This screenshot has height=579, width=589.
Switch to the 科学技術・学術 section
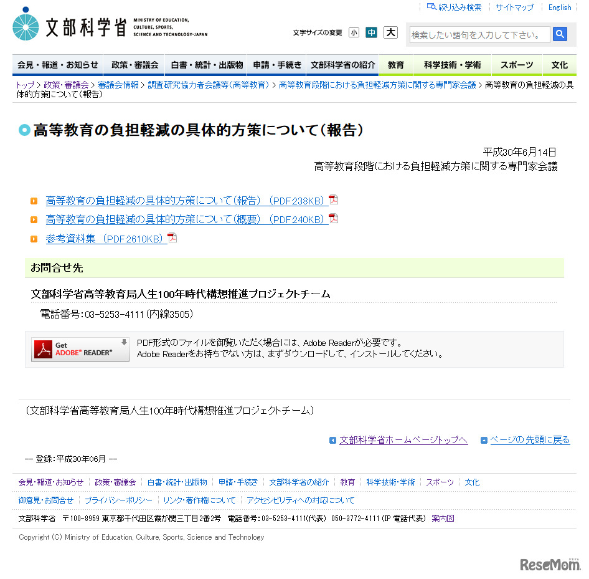click(452, 65)
